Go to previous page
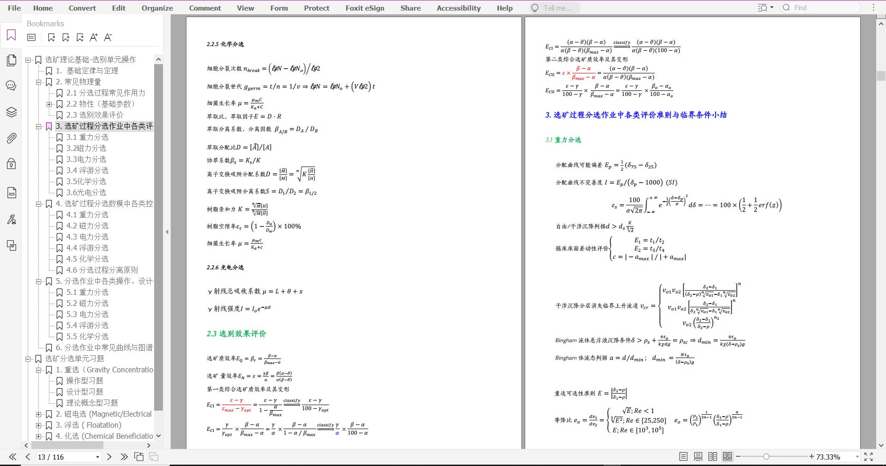Image resolution: width=886 pixels, height=466 pixels. click(x=28, y=457)
